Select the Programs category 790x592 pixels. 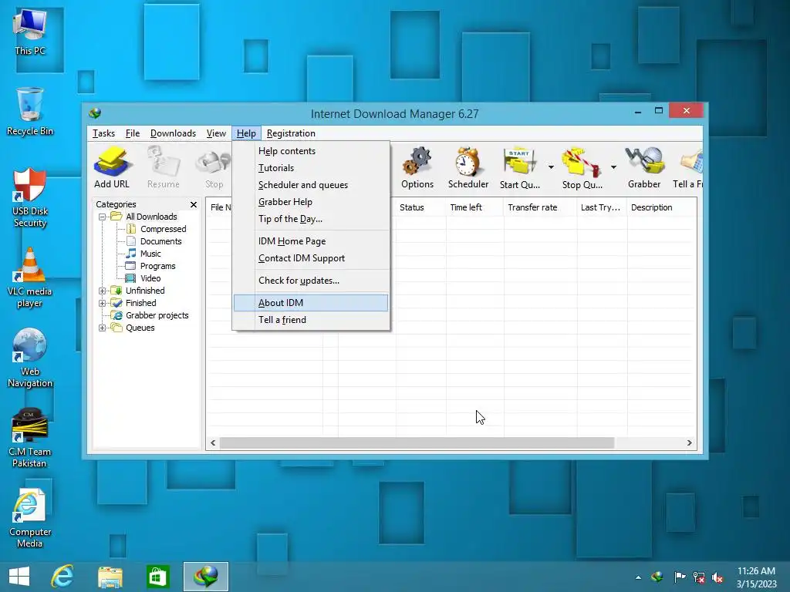point(157,266)
